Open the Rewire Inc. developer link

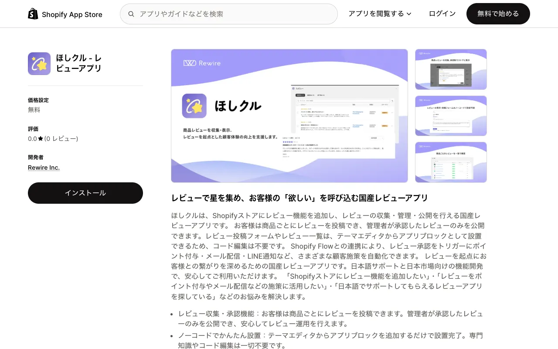[44, 168]
